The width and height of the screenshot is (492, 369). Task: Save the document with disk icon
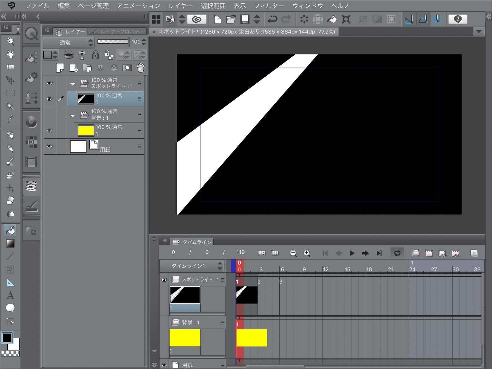tap(245, 19)
